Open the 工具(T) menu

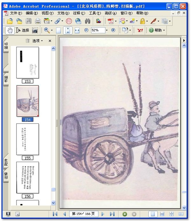(x=95, y=13)
